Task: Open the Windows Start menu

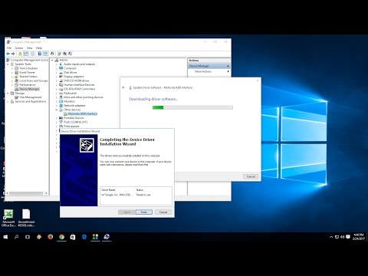Action: (x=5, y=237)
